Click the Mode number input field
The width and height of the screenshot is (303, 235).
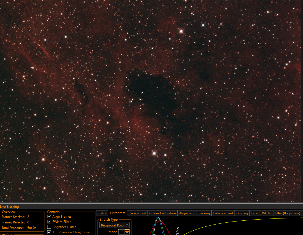click(x=122, y=232)
